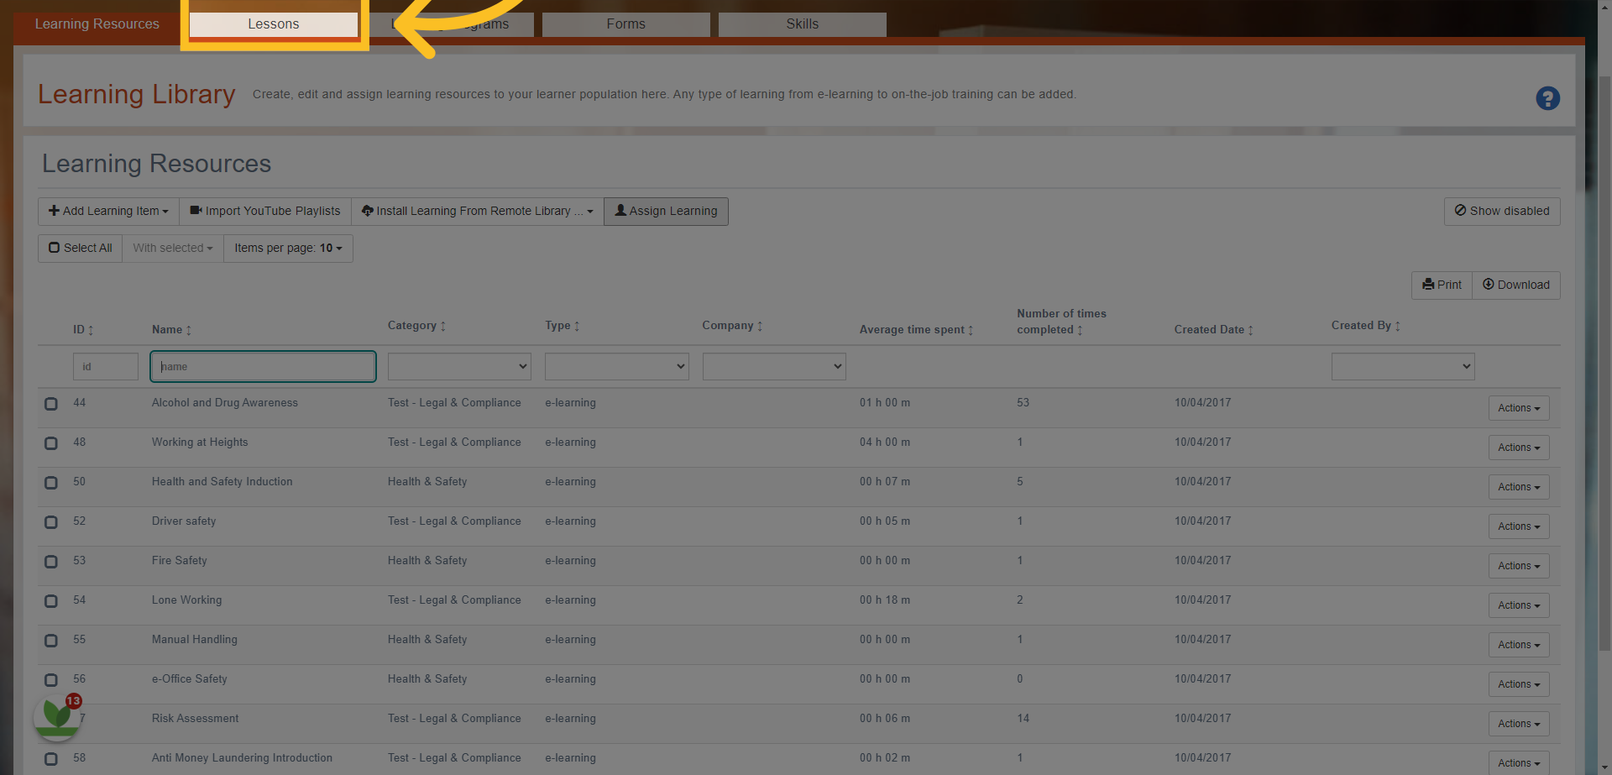
Task: Select the Health and Safety Induction row checkbox
Action: pyautogui.click(x=51, y=483)
